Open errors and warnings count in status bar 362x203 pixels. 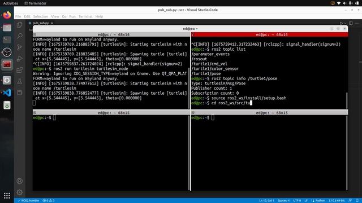[49, 201]
